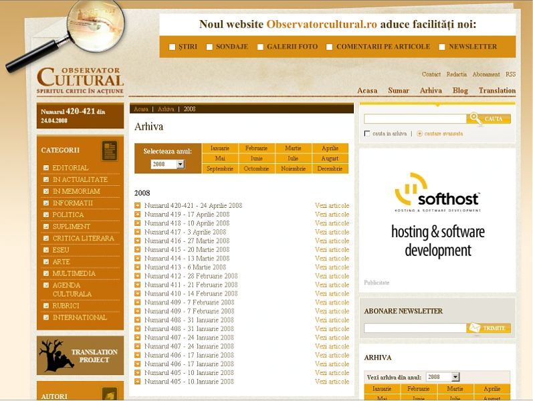Image resolution: width=533 pixels, height=401 pixels.
Task: Click the bullet icon next to ARTE
Action: click(46, 262)
